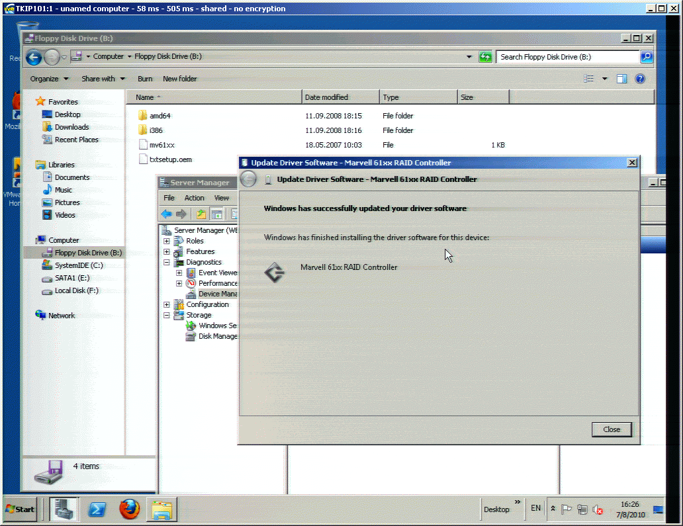Viewport: 683px width, 526px height.
Task: Click the Explorer Back arrow button
Action: [34, 57]
